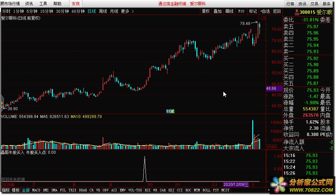Click the 返回 back button
The width and height of the screenshot is (336, 195).
point(277,11)
